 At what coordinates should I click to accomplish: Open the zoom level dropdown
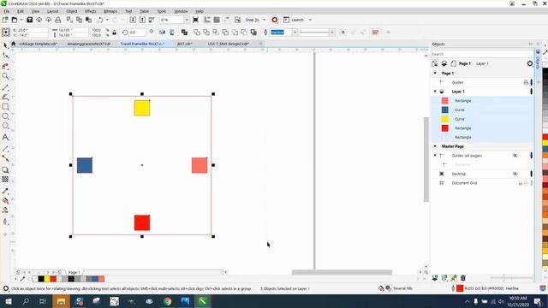point(187,20)
